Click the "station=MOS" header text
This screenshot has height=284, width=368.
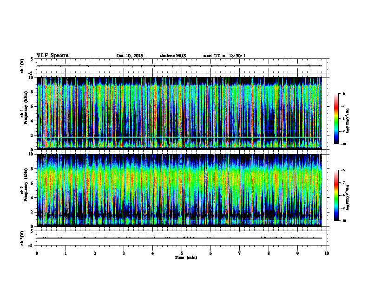(x=173, y=56)
